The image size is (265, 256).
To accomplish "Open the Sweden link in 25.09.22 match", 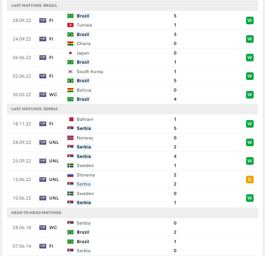I will click(85, 165).
